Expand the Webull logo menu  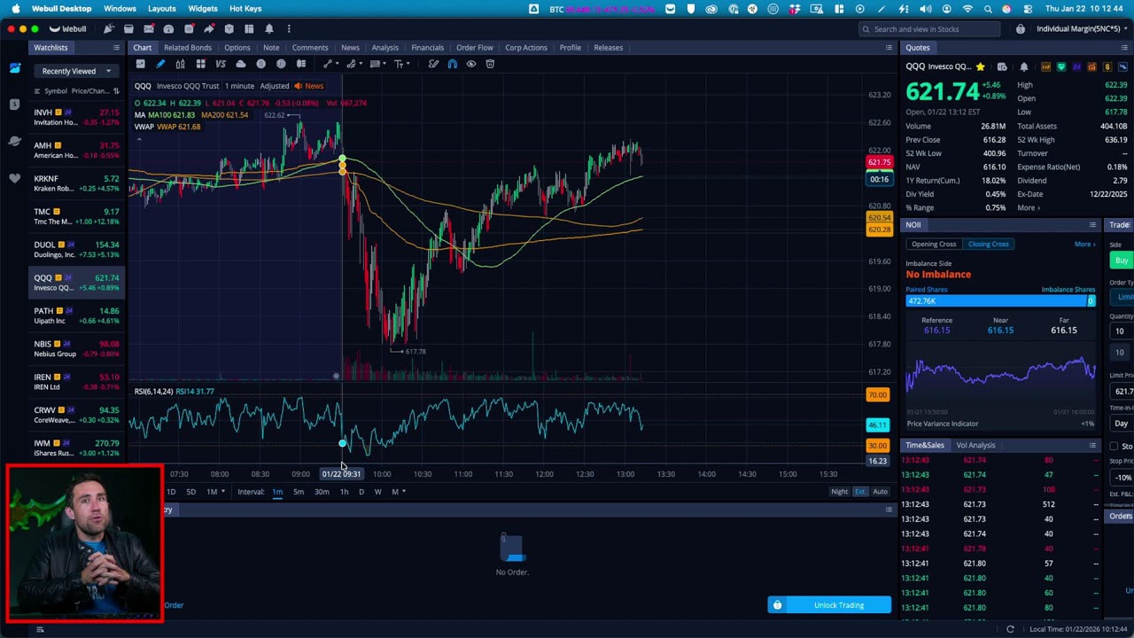point(68,28)
